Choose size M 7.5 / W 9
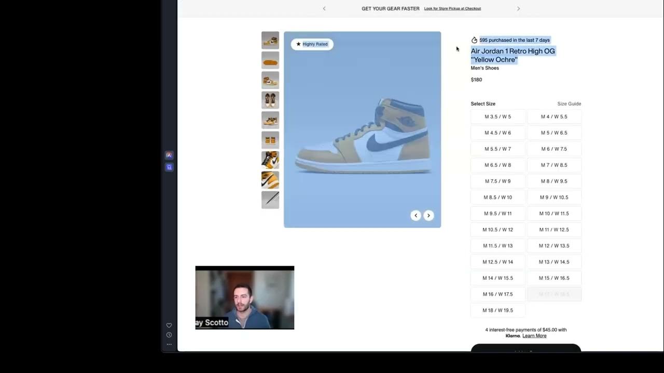The height and width of the screenshot is (373, 664). 498,181
